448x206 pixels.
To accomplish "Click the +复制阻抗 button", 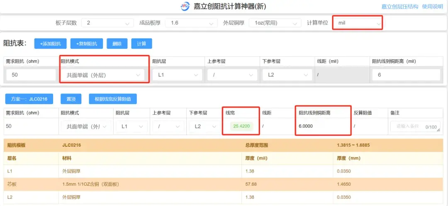I will pyautogui.click(x=87, y=44).
